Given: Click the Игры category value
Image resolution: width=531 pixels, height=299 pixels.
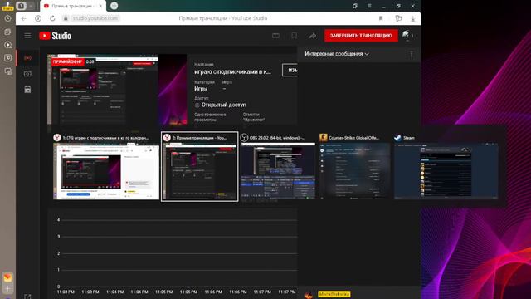Looking at the screenshot, I should (201, 89).
